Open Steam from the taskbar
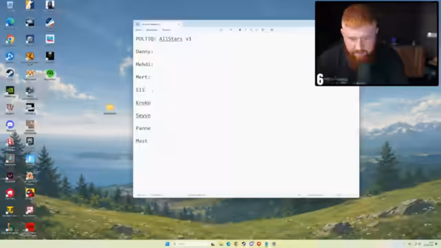The image size is (441, 248). click(243, 244)
